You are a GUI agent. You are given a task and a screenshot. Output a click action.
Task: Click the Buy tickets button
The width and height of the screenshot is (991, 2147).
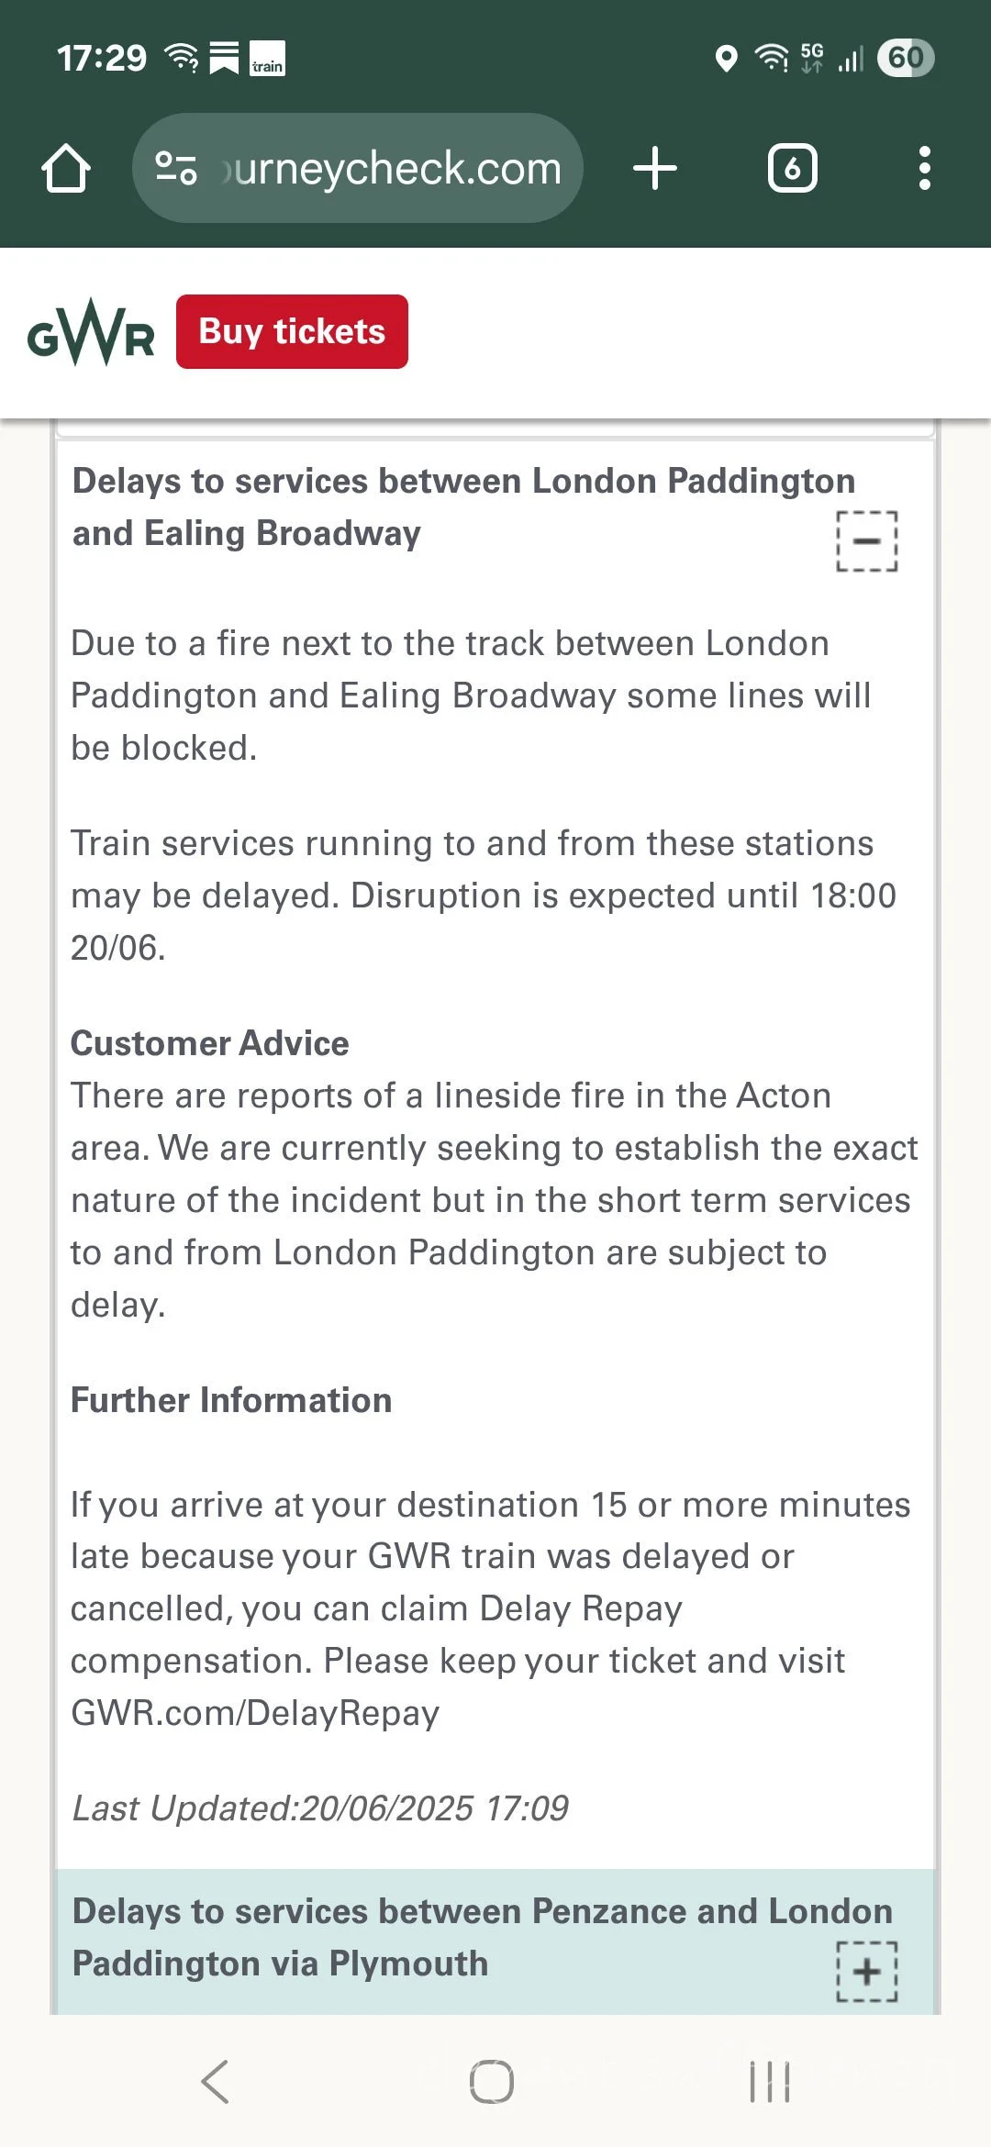click(x=292, y=331)
